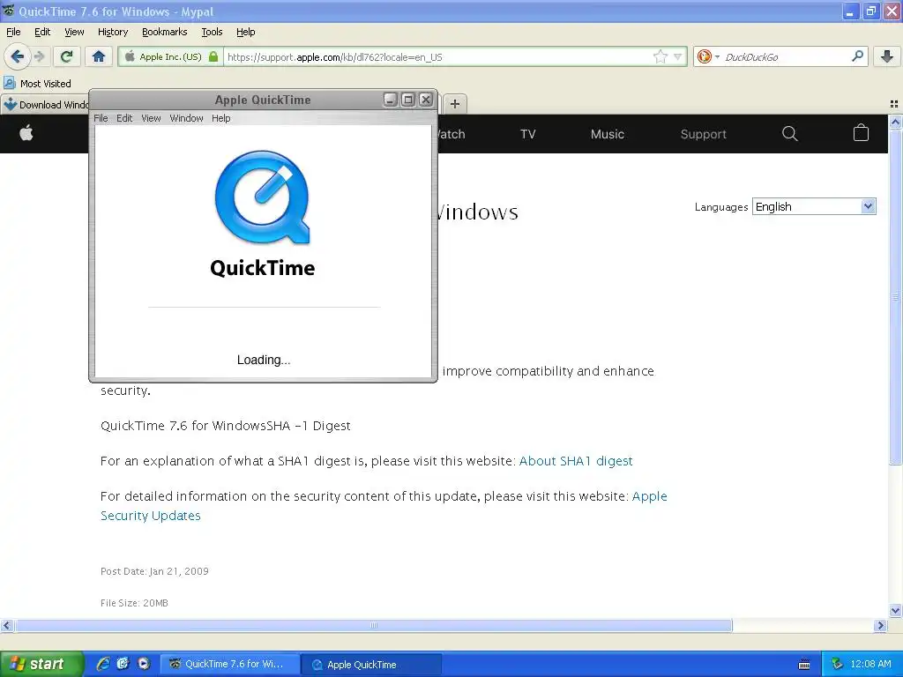Screen dimensions: 903x677
Task: Open Support in Apple navigation bar
Action: point(703,134)
